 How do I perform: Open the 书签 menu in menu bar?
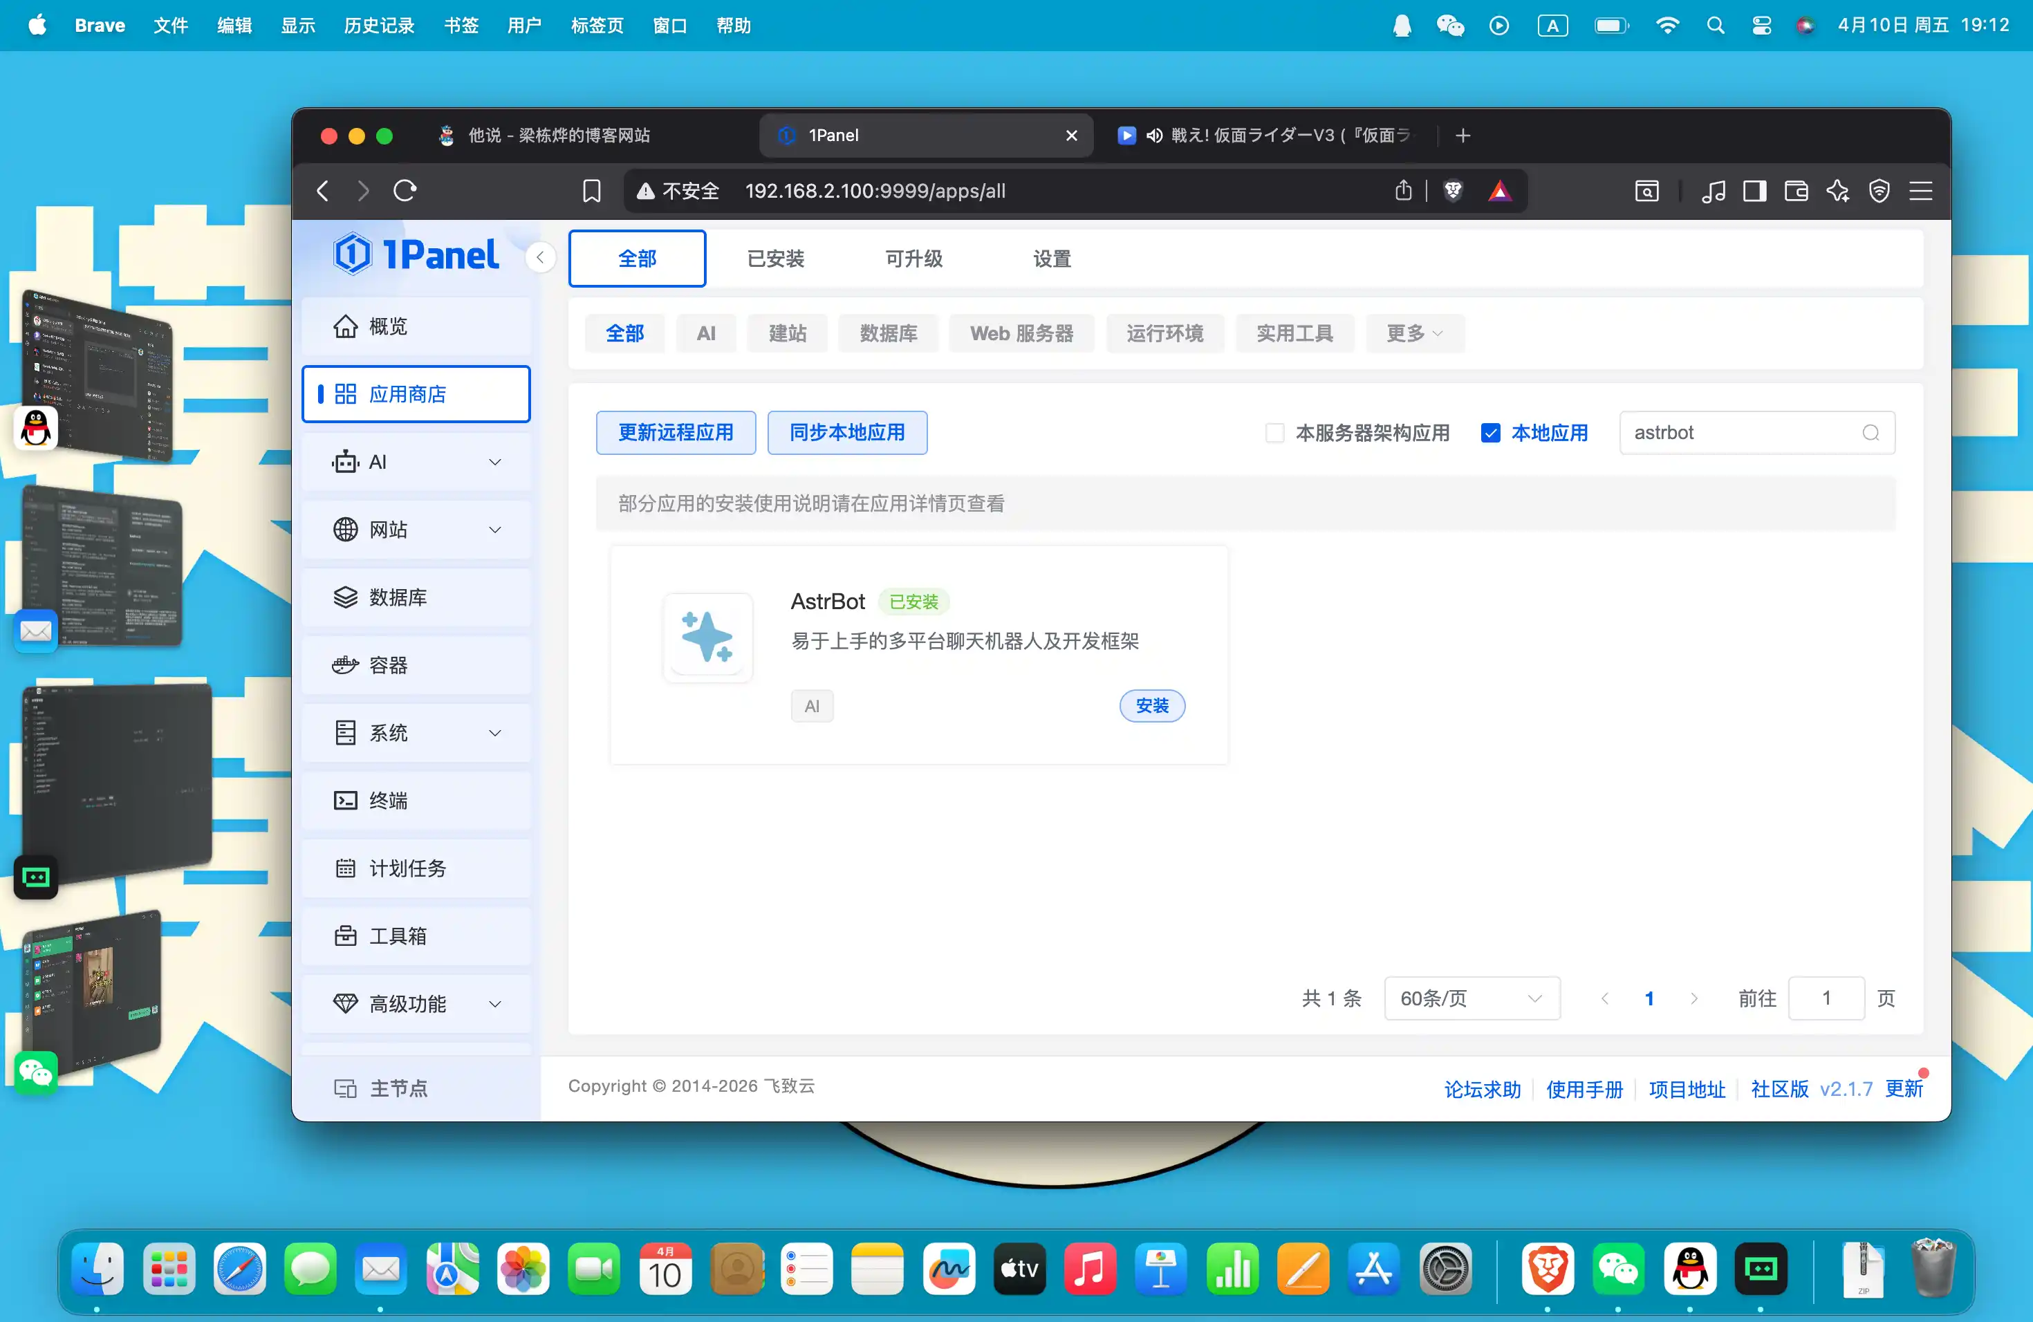(x=461, y=26)
